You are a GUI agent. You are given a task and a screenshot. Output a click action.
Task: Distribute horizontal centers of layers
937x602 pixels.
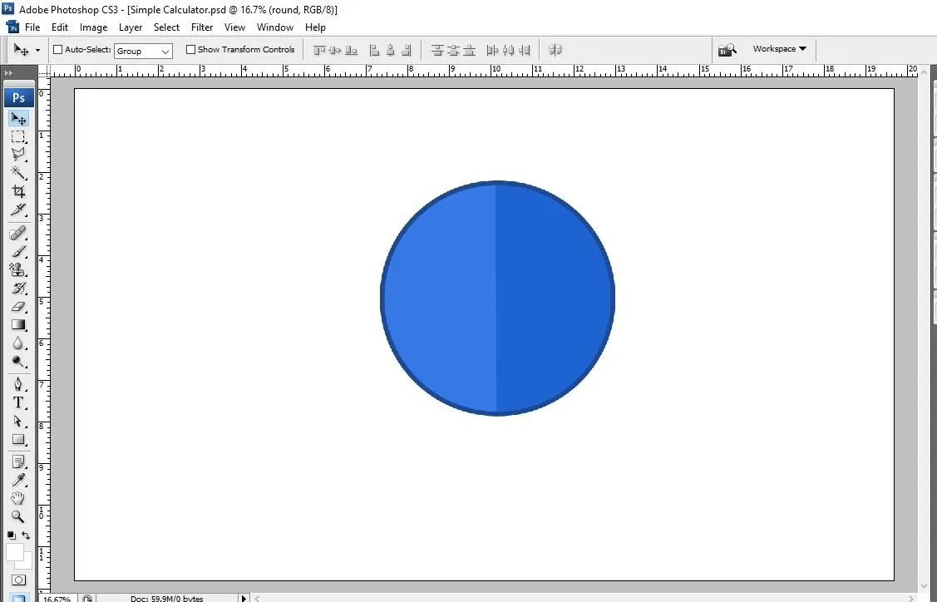[x=509, y=50]
